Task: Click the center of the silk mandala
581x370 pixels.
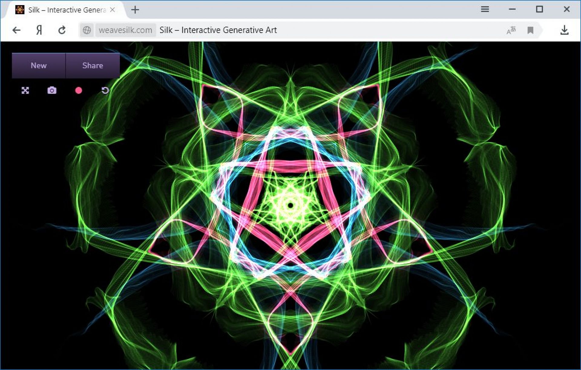Action: pyautogui.click(x=290, y=205)
